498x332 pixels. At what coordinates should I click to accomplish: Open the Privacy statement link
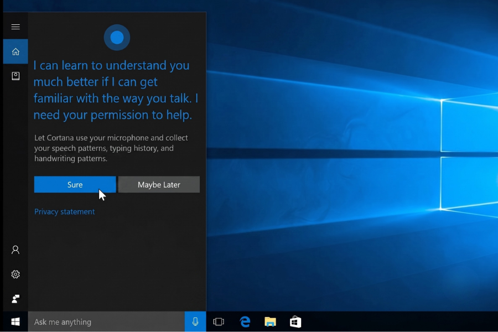pos(65,211)
